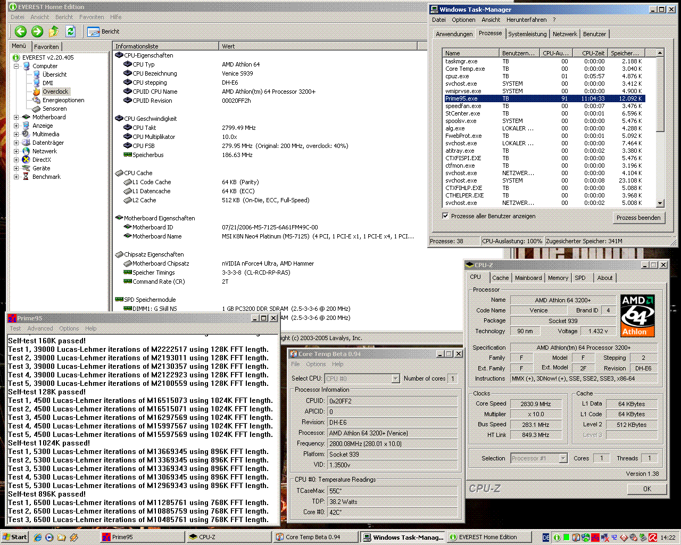
Task: Click the EVEREST v2.20.405 root icon
Action: [x=16, y=57]
